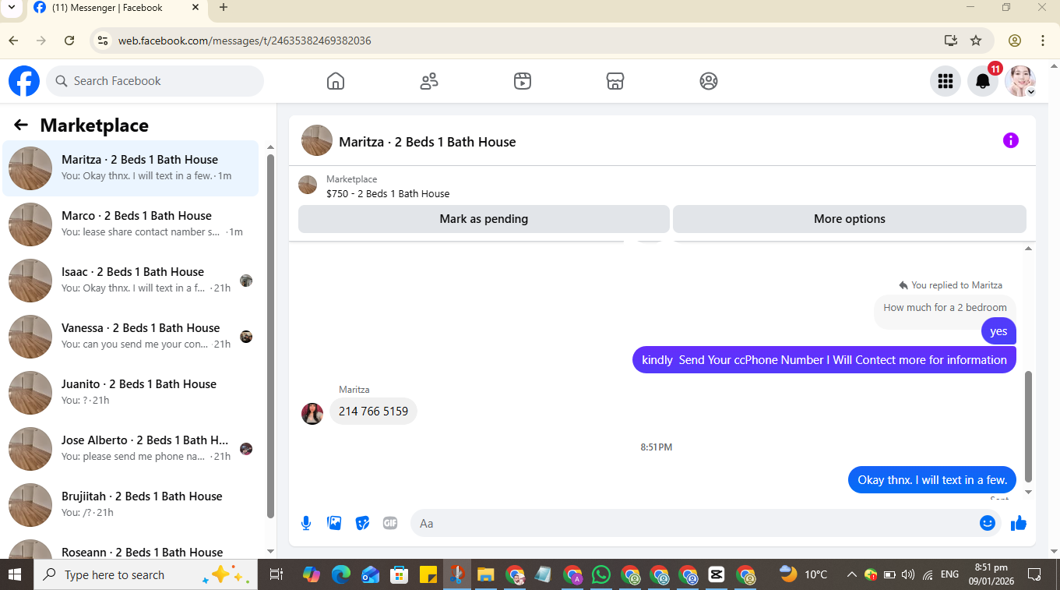Open a new tab with plus button
Viewport: 1060px width, 590px height.
(224, 8)
